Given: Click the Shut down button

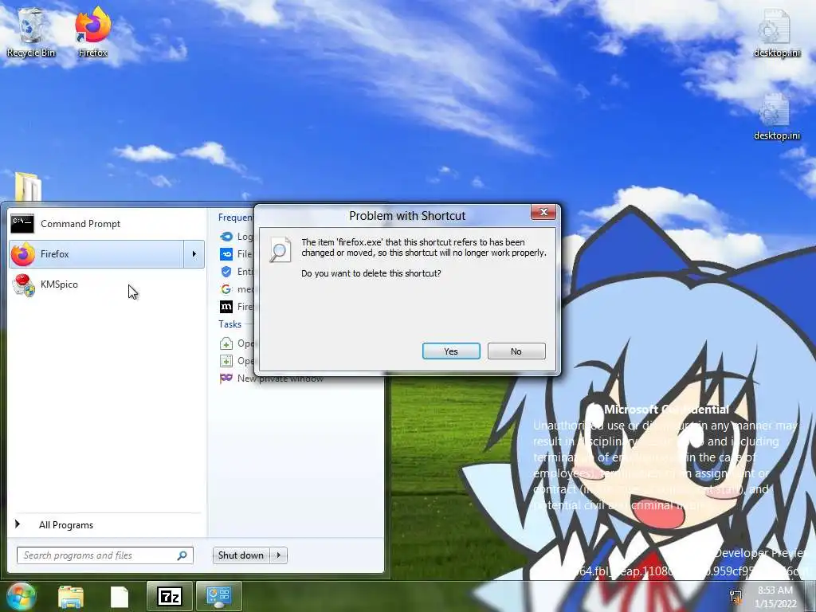Looking at the screenshot, I should point(241,555).
